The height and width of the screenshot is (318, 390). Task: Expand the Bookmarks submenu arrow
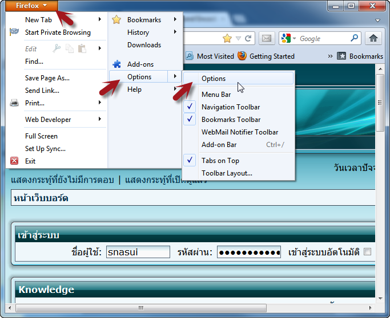point(175,19)
